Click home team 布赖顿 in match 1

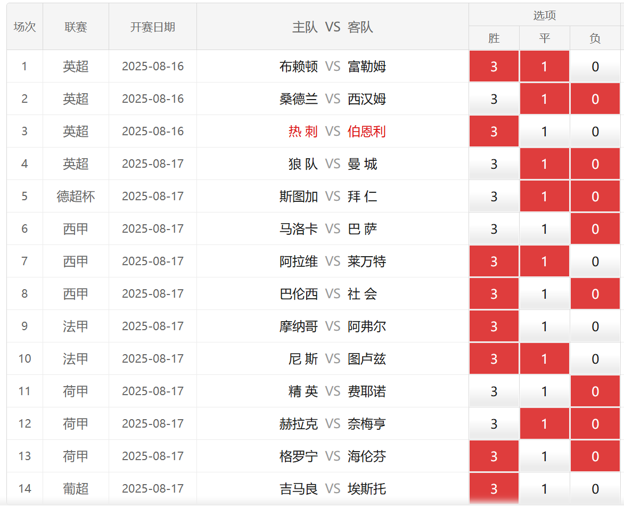(x=299, y=66)
